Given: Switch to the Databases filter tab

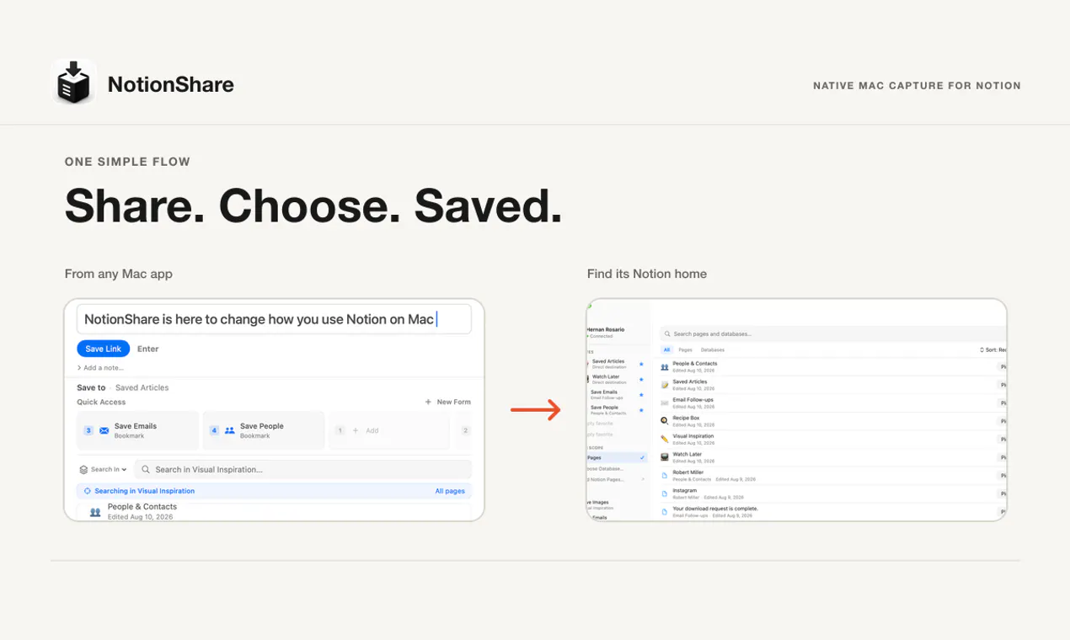Looking at the screenshot, I should (x=713, y=349).
